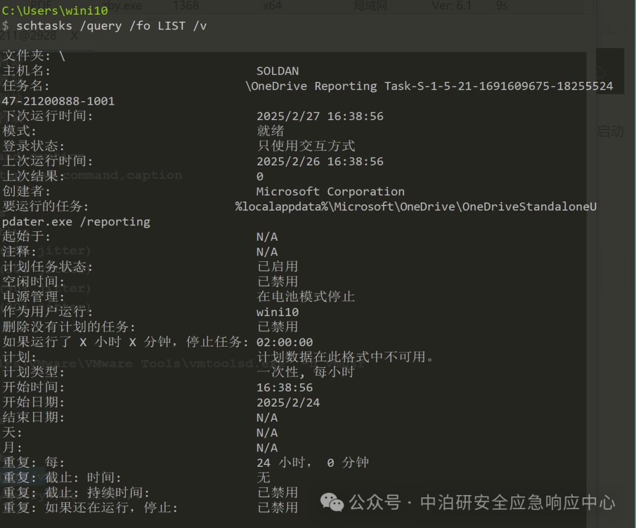
Task: Click the host name value "SOLDAN"
Action: coord(277,71)
